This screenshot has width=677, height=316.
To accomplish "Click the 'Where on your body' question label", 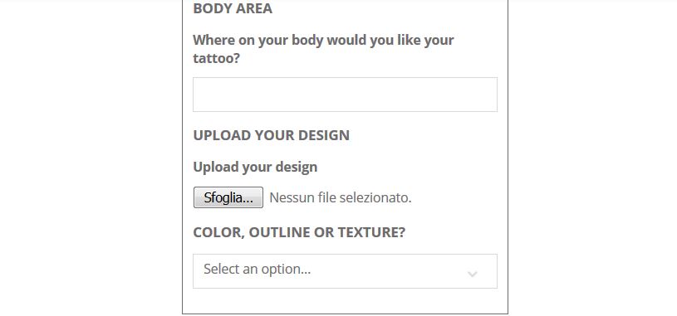I will (323, 49).
